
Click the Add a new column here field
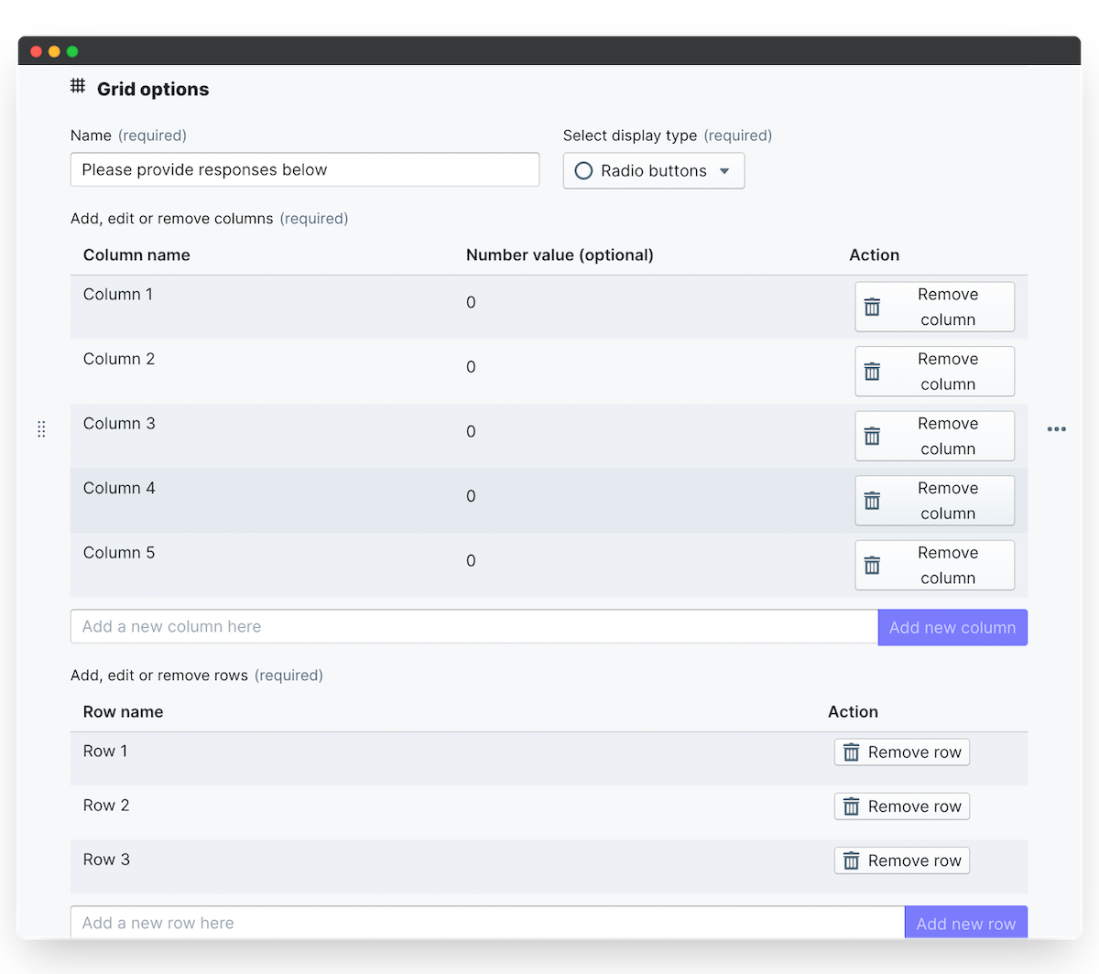coord(474,626)
